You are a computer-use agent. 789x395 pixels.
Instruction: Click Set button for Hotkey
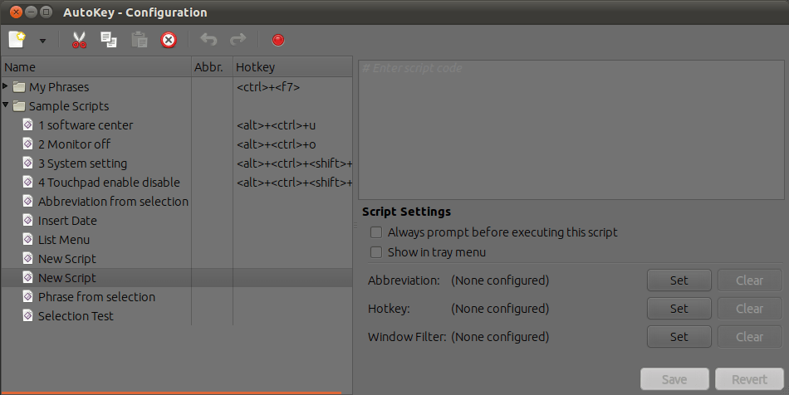point(679,309)
